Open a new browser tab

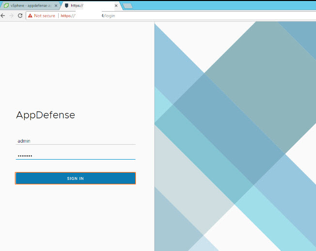click(x=127, y=6)
